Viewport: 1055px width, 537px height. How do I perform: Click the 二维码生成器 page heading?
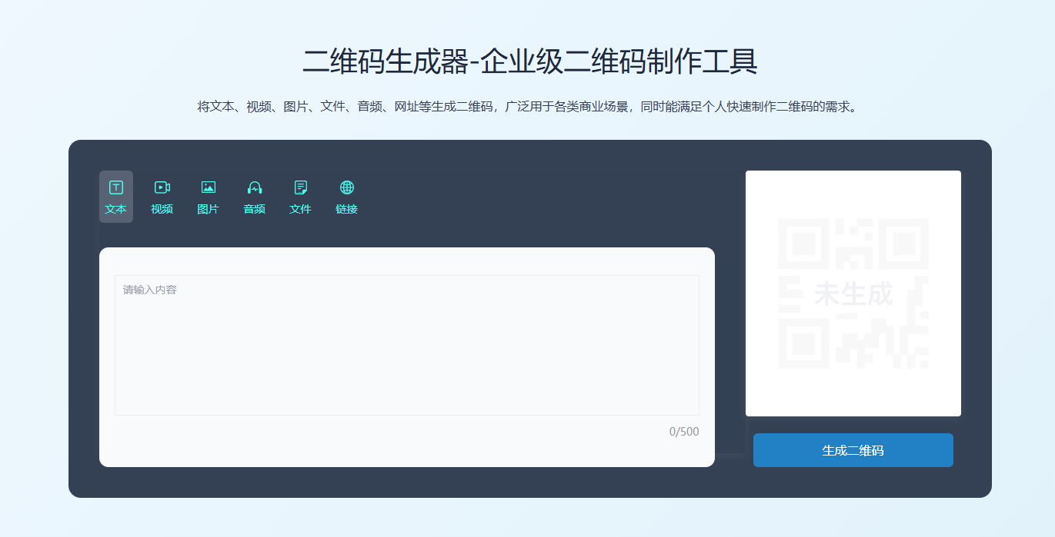529,61
